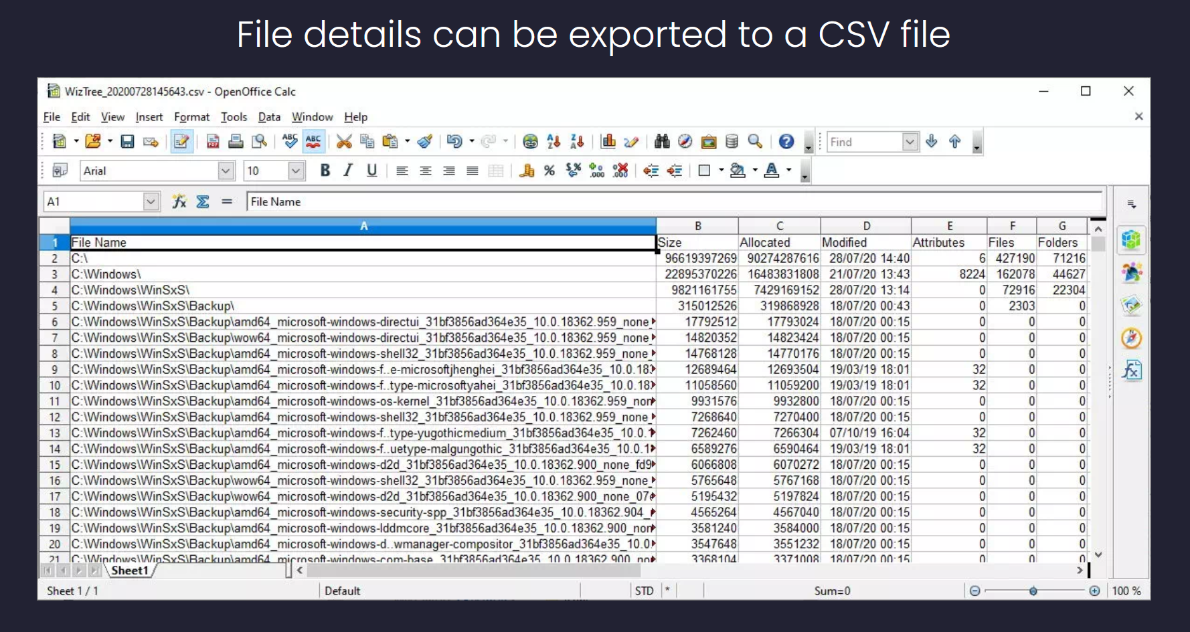Click the Cut scissors icon
The height and width of the screenshot is (632, 1190).
[x=344, y=141]
